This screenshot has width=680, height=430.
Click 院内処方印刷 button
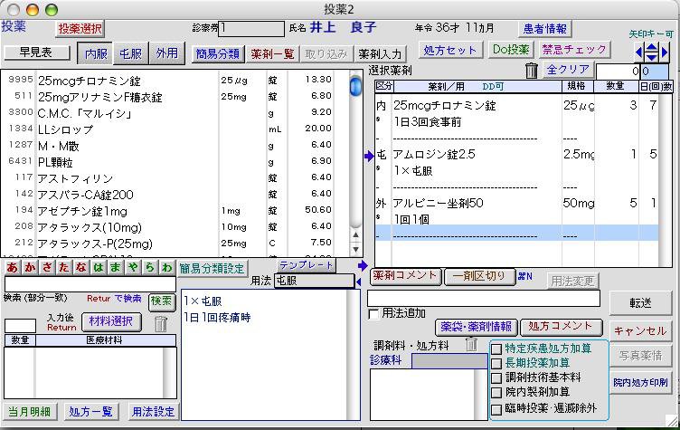coord(640,382)
